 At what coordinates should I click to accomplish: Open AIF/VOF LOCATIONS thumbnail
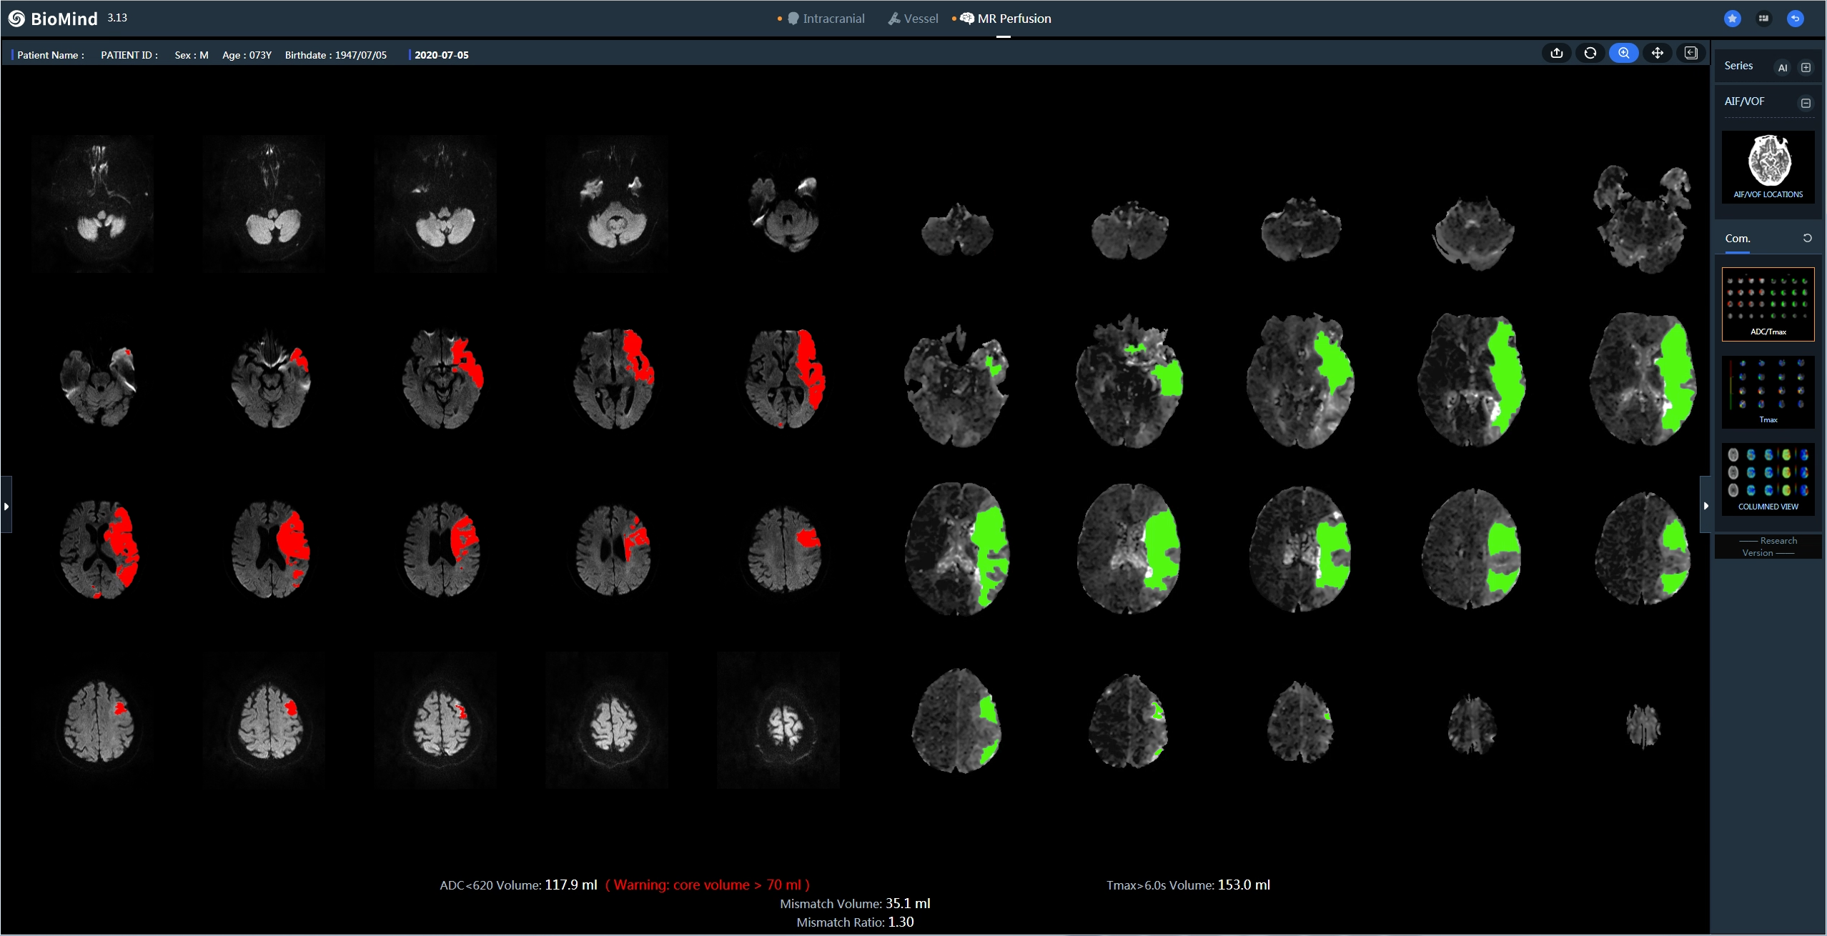click(1768, 167)
